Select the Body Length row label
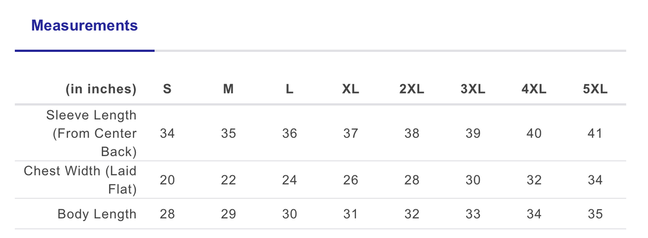This screenshot has width=648, height=238. click(97, 214)
